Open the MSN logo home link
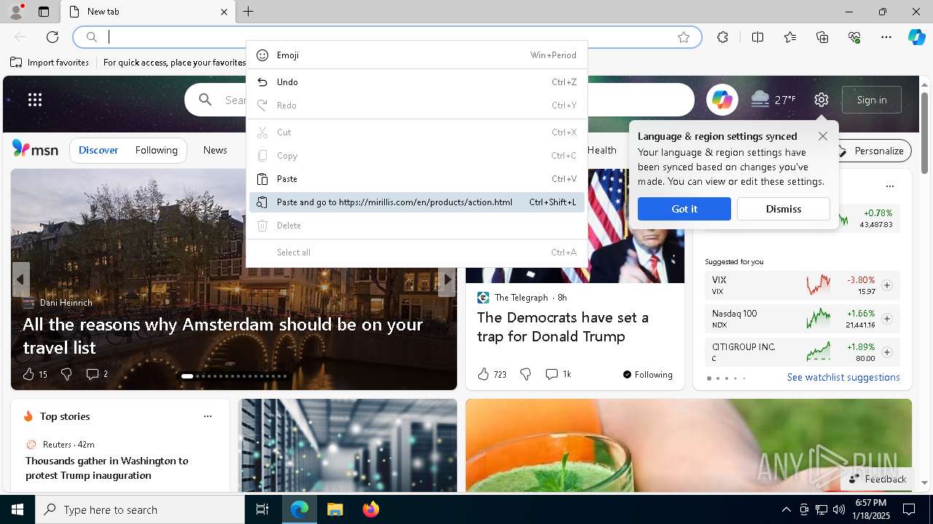This screenshot has height=524, width=933. (35, 149)
